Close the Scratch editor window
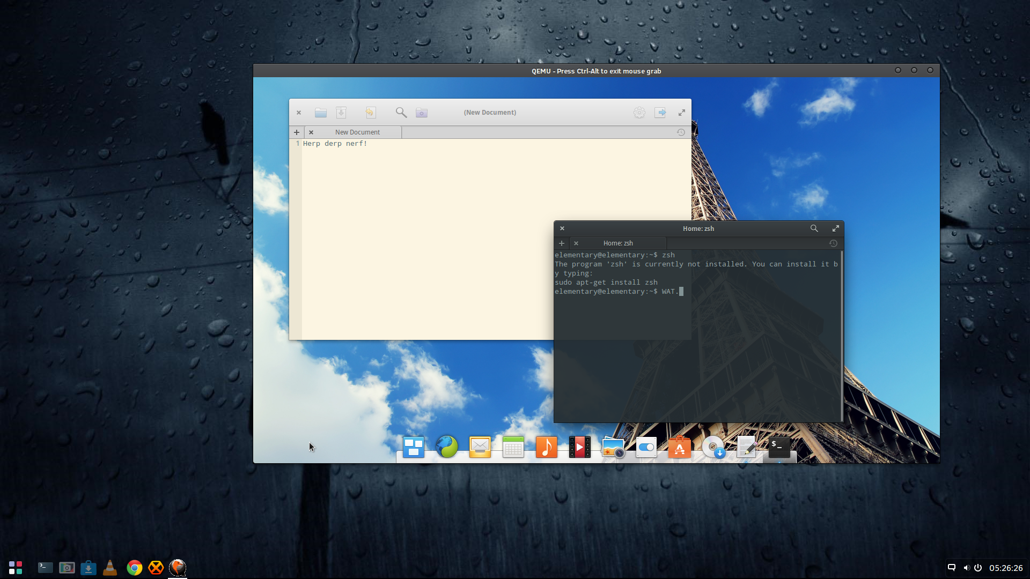 pos(299,113)
